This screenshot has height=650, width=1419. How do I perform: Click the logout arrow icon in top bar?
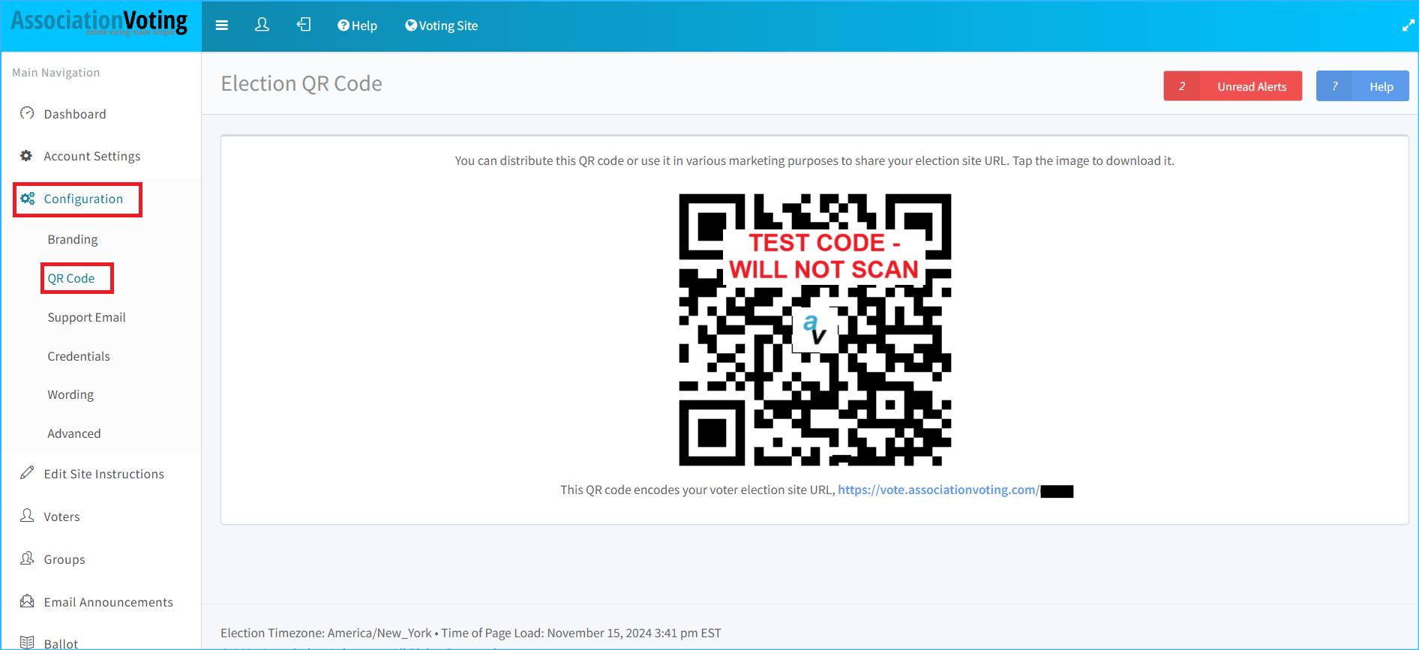tap(304, 25)
